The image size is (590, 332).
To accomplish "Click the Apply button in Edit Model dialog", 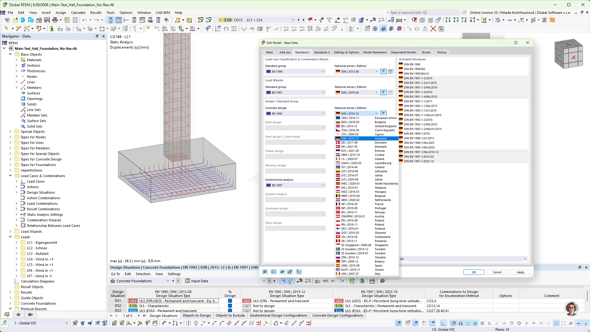I will 520,272.
